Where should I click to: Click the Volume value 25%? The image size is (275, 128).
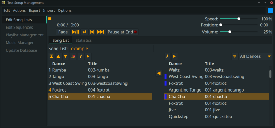click(x=268, y=32)
